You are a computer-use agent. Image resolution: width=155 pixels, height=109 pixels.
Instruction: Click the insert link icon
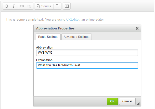pos(22,6)
